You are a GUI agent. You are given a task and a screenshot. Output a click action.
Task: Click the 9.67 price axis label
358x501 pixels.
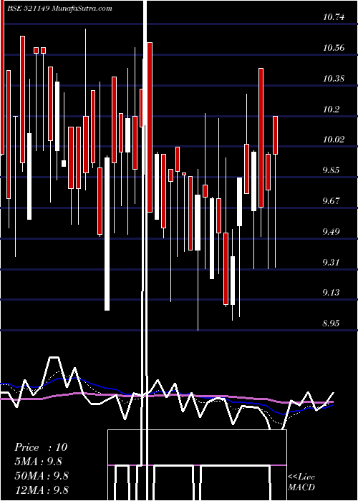(331, 201)
